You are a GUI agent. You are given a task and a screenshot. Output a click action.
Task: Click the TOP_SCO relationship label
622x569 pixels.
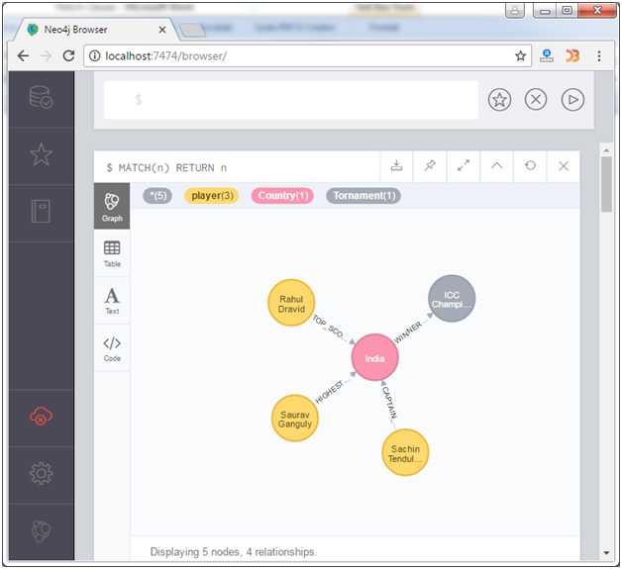pos(328,327)
